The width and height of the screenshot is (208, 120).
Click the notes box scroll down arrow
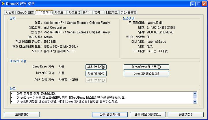pos(195,102)
